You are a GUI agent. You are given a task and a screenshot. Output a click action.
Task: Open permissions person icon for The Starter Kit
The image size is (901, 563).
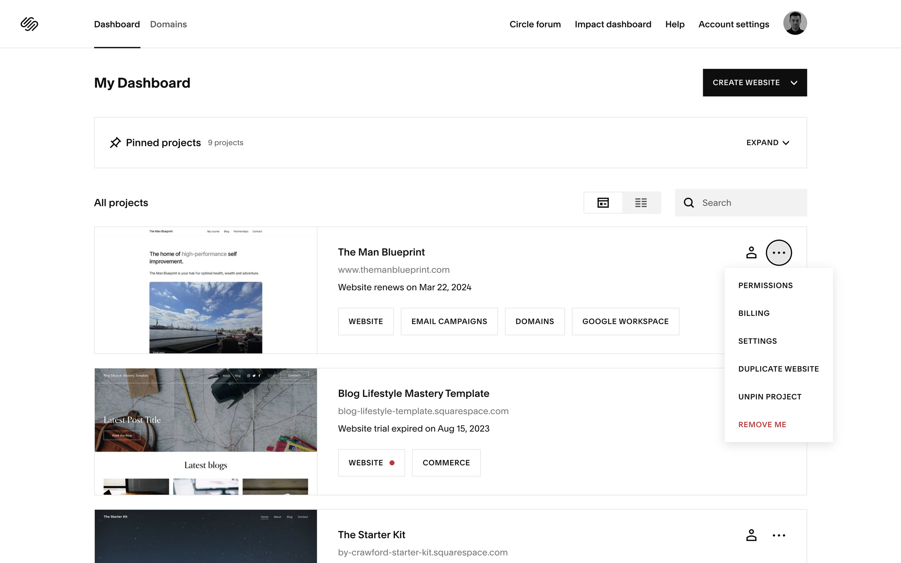pos(751,535)
